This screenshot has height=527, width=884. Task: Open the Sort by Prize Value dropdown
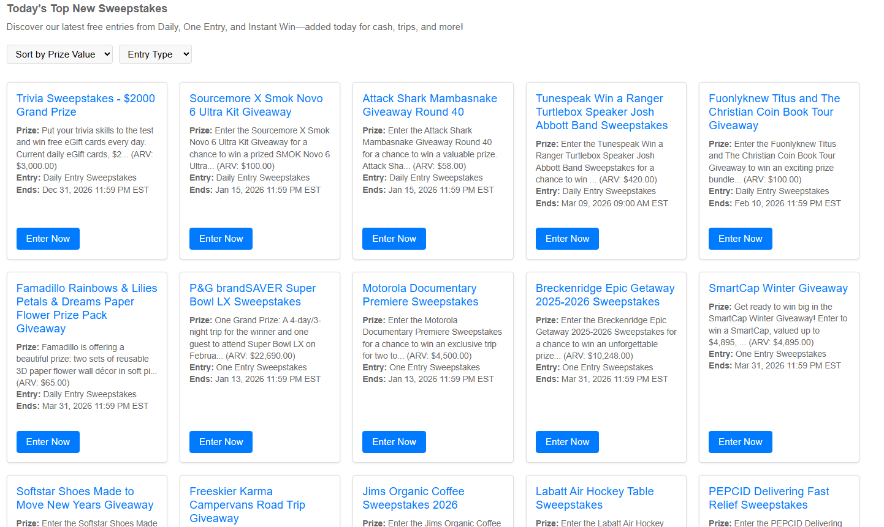pos(59,54)
